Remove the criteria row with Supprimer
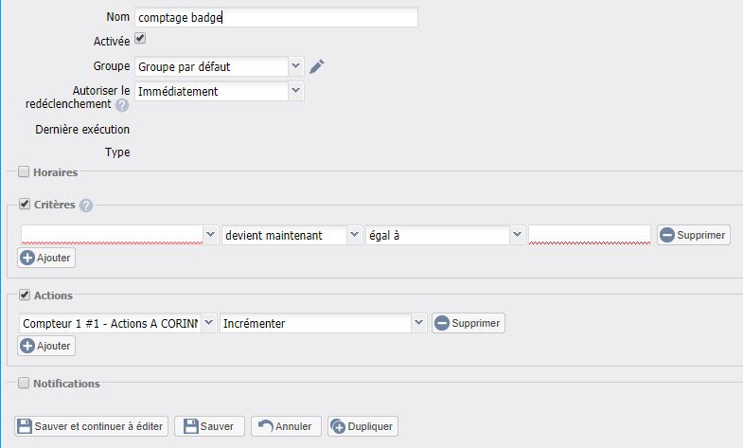 point(694,235)
